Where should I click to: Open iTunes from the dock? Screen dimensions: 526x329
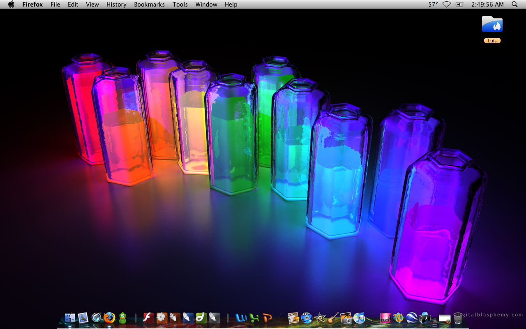click(359, 318)
